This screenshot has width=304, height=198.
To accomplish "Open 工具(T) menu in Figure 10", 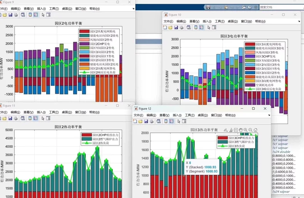I will tap(220, 21).
